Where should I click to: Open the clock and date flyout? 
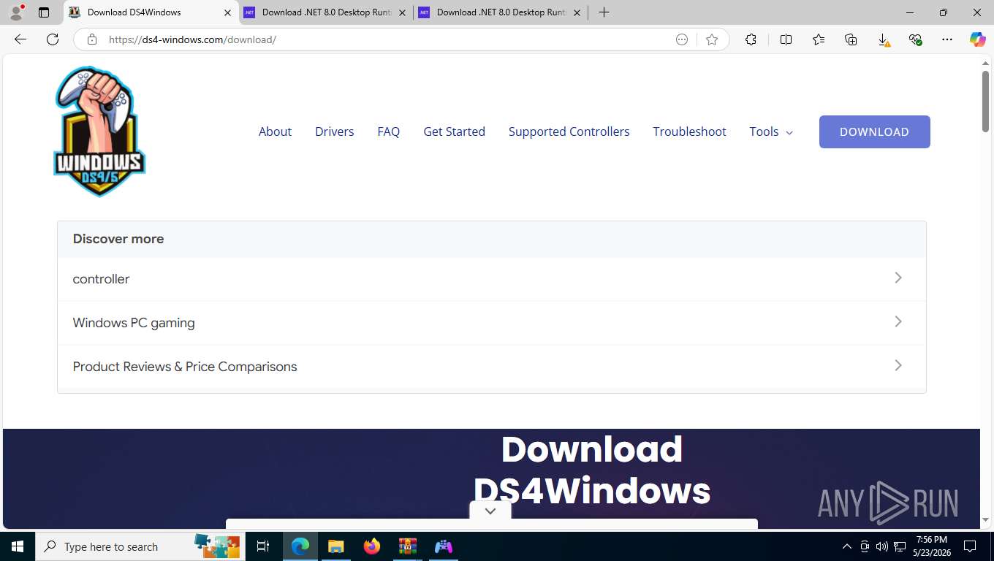(x=931, y=546)
